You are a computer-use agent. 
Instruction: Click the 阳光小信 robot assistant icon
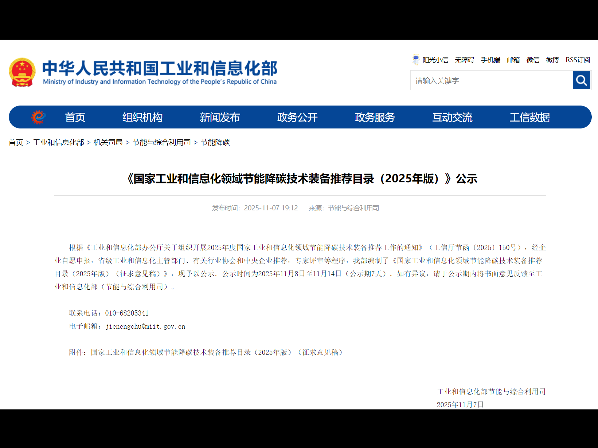[x=415, y=60]
